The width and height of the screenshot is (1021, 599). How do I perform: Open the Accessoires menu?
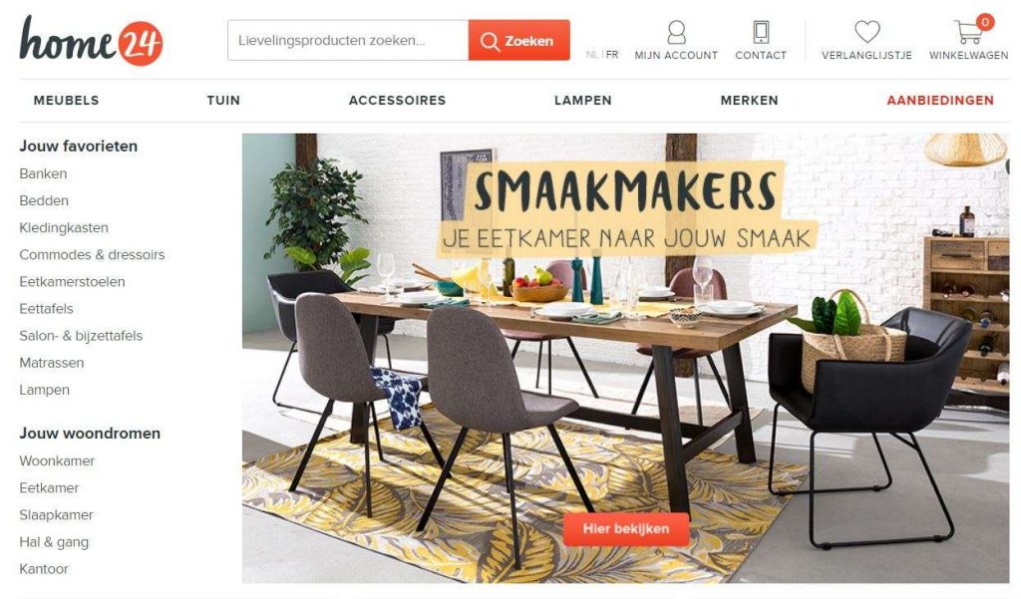pos(397,101)
